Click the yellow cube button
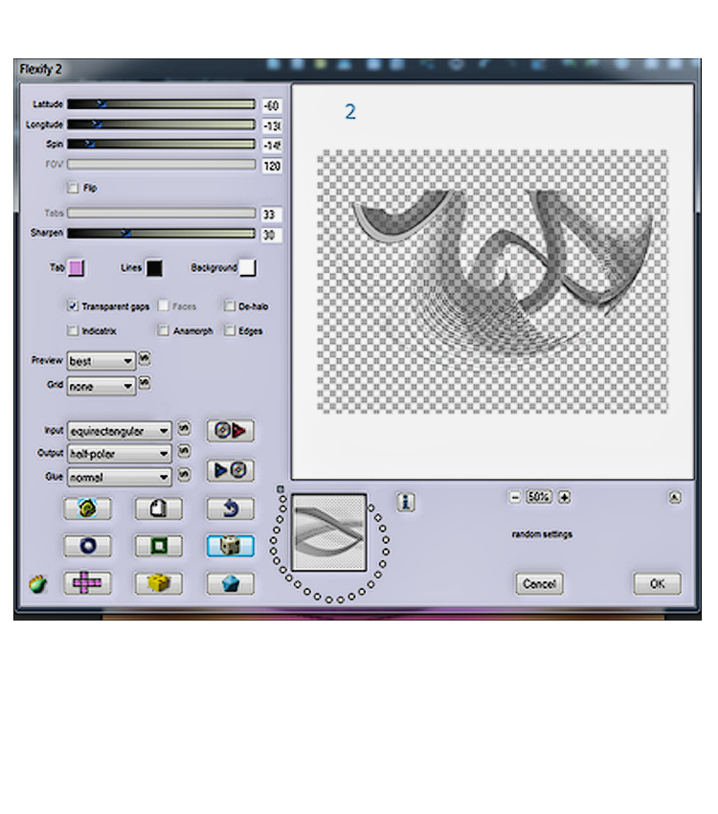 click(x=158, y=583)
